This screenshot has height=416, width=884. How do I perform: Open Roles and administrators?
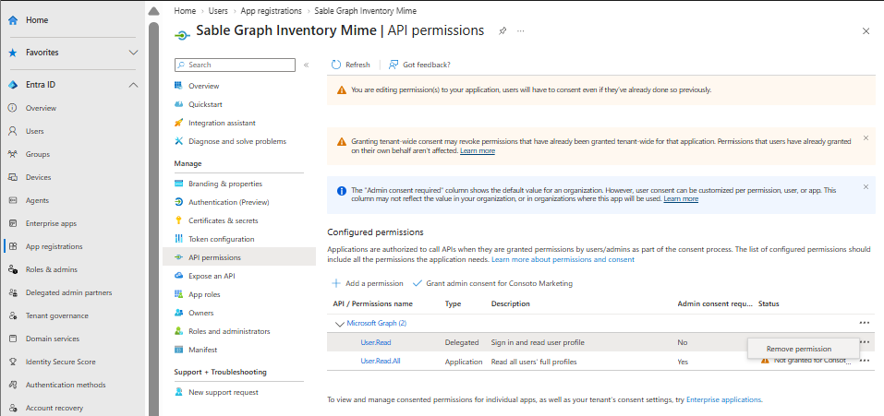(229, 331)
